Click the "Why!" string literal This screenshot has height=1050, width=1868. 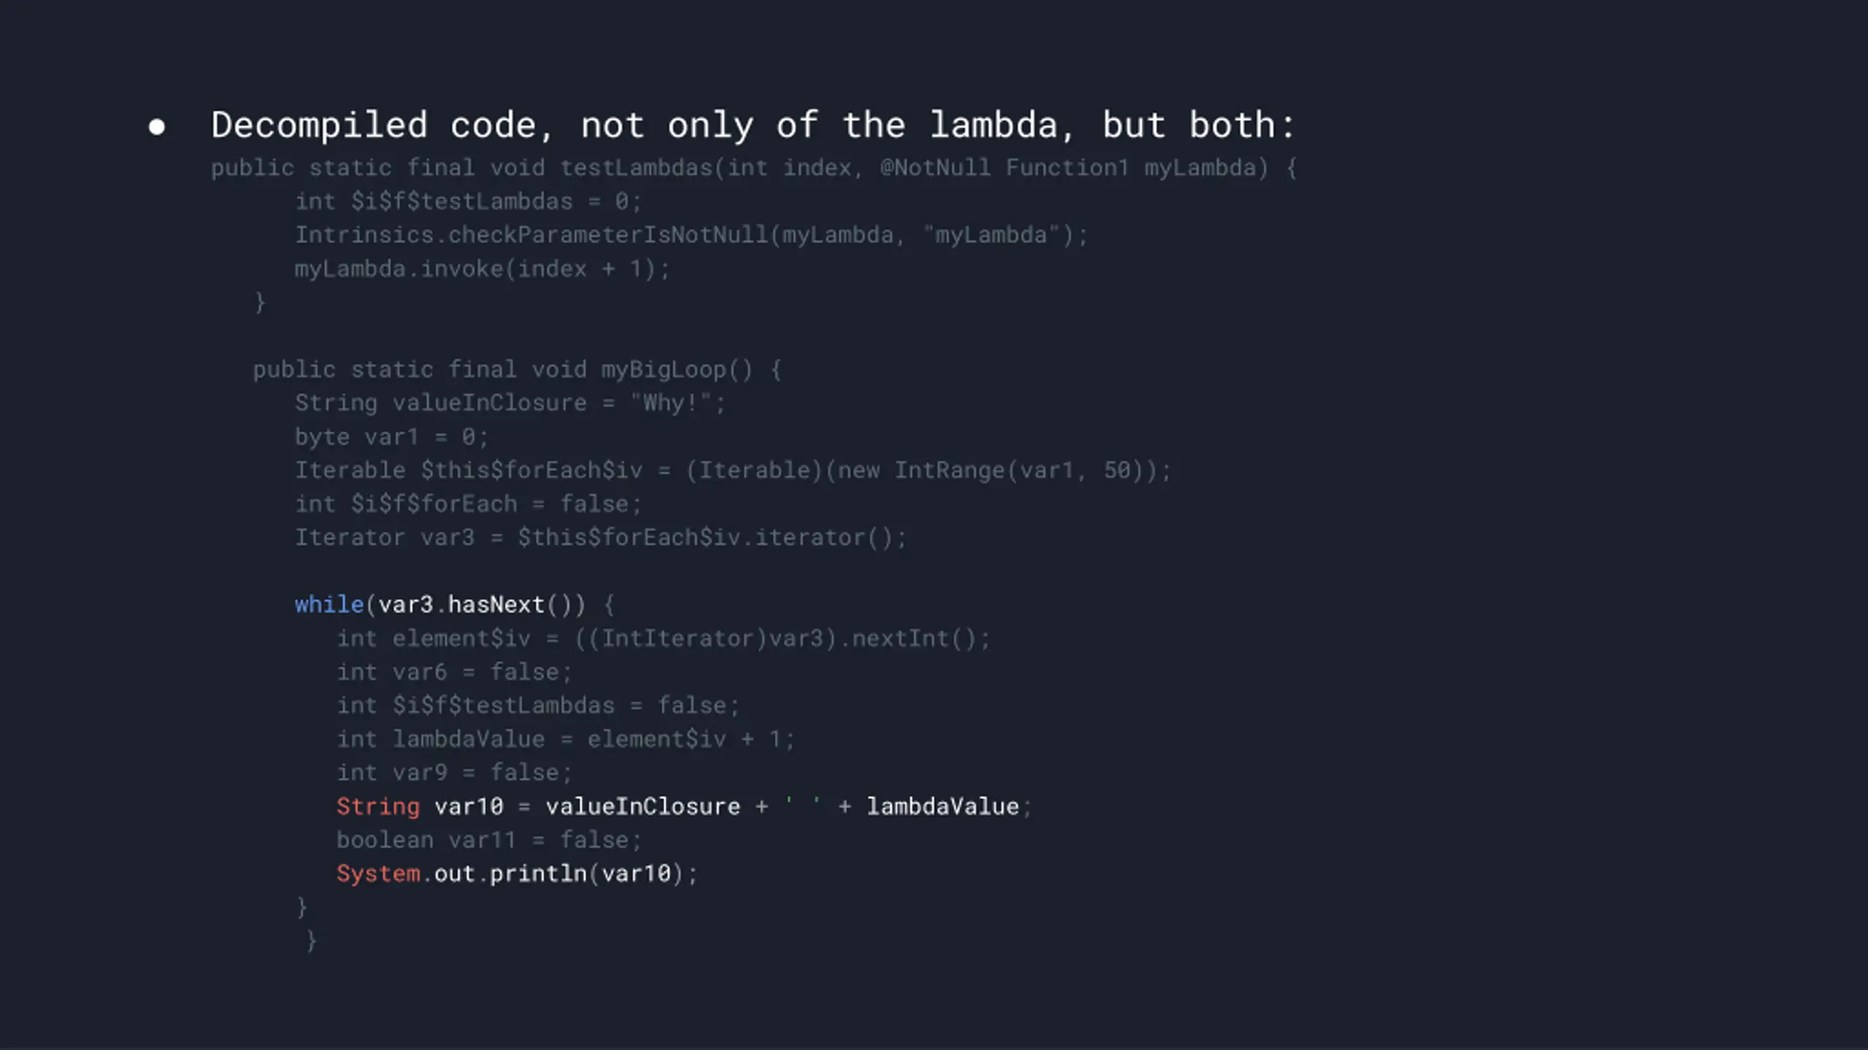(x=671, y=403)
